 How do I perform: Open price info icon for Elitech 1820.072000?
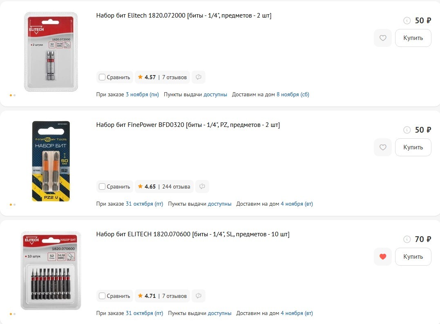[x=407, y=21]
